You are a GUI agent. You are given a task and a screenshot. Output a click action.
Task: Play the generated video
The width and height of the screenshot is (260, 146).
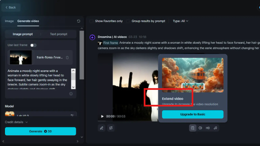click(x=102, y=116)
